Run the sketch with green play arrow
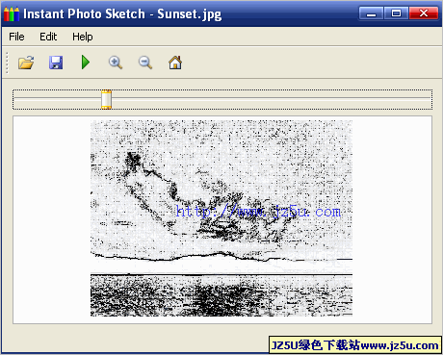 coord(86,63)
